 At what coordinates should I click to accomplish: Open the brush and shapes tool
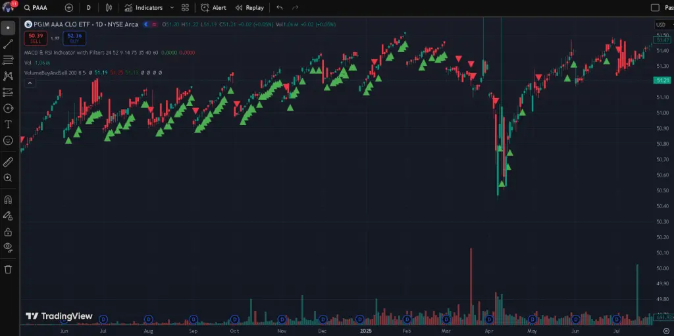8,109
